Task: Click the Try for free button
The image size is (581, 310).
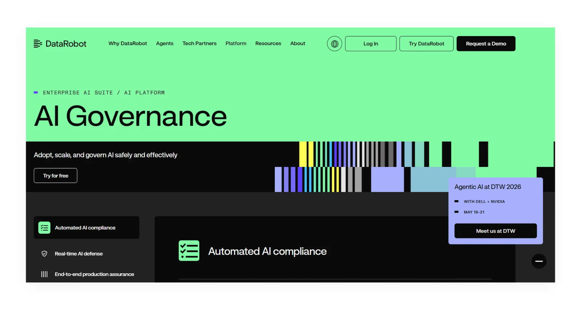Action: (x=56, y=176)
